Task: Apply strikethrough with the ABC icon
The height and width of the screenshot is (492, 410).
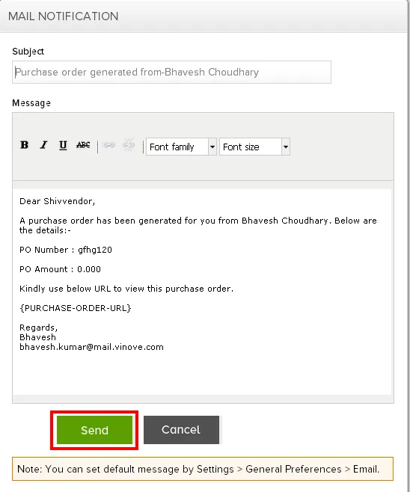Action: point(83,145)
